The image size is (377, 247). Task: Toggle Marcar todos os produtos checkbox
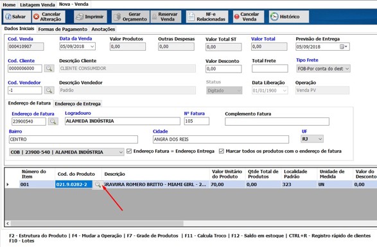(222, 151)
